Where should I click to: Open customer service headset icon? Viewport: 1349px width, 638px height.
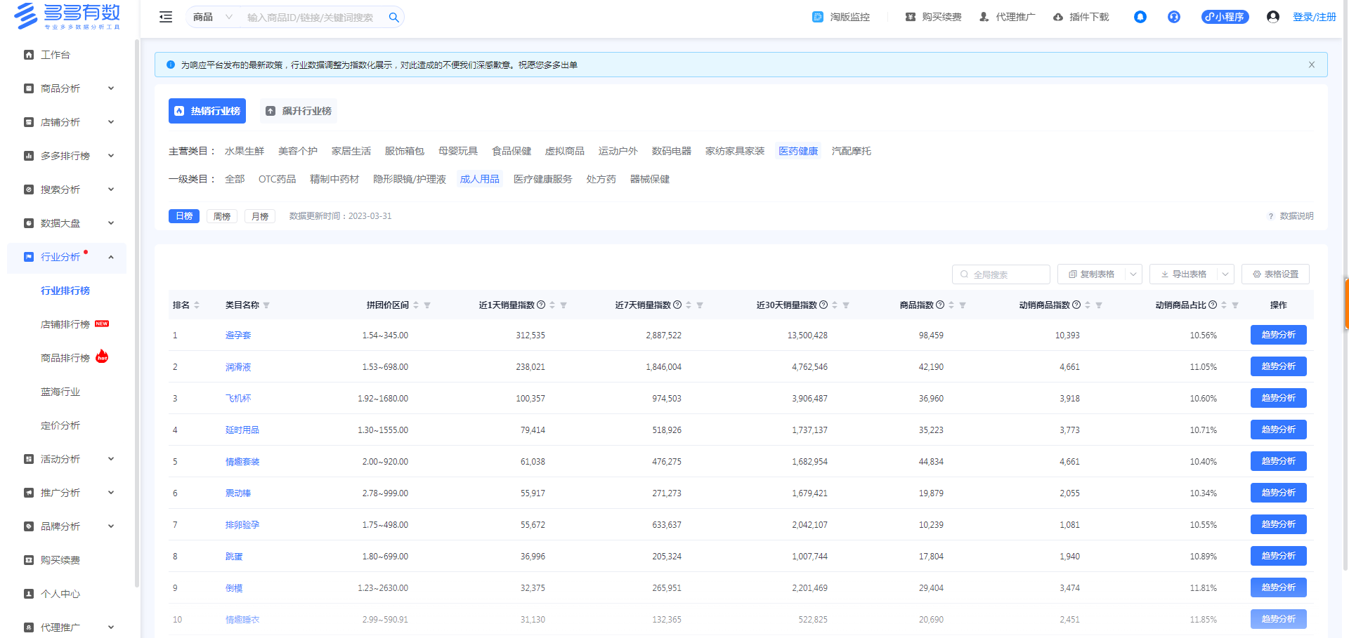pyautogui.click(x=1173, y=17)
